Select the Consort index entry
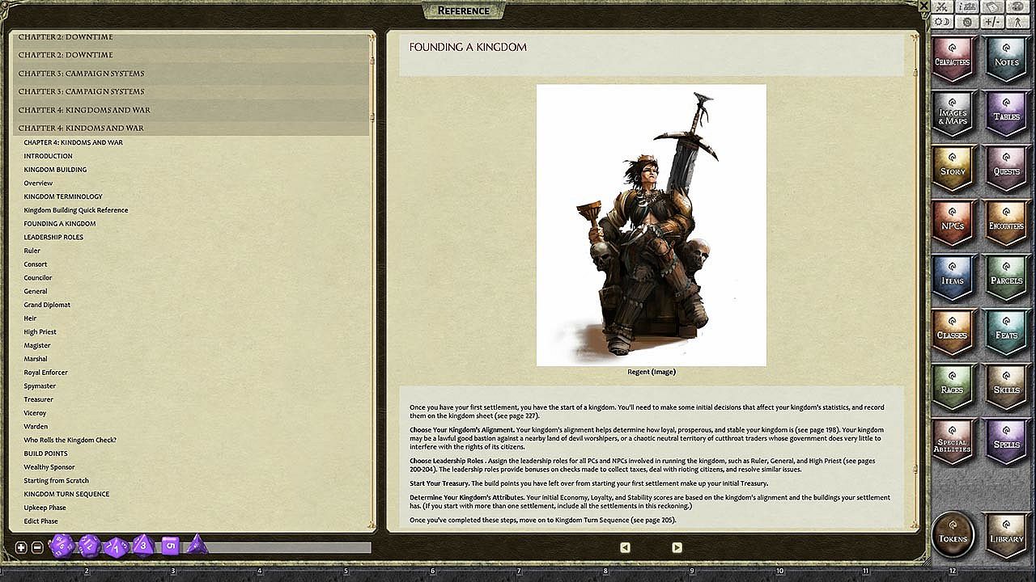Screen dimensions: 1036x582 pos(36,264)
